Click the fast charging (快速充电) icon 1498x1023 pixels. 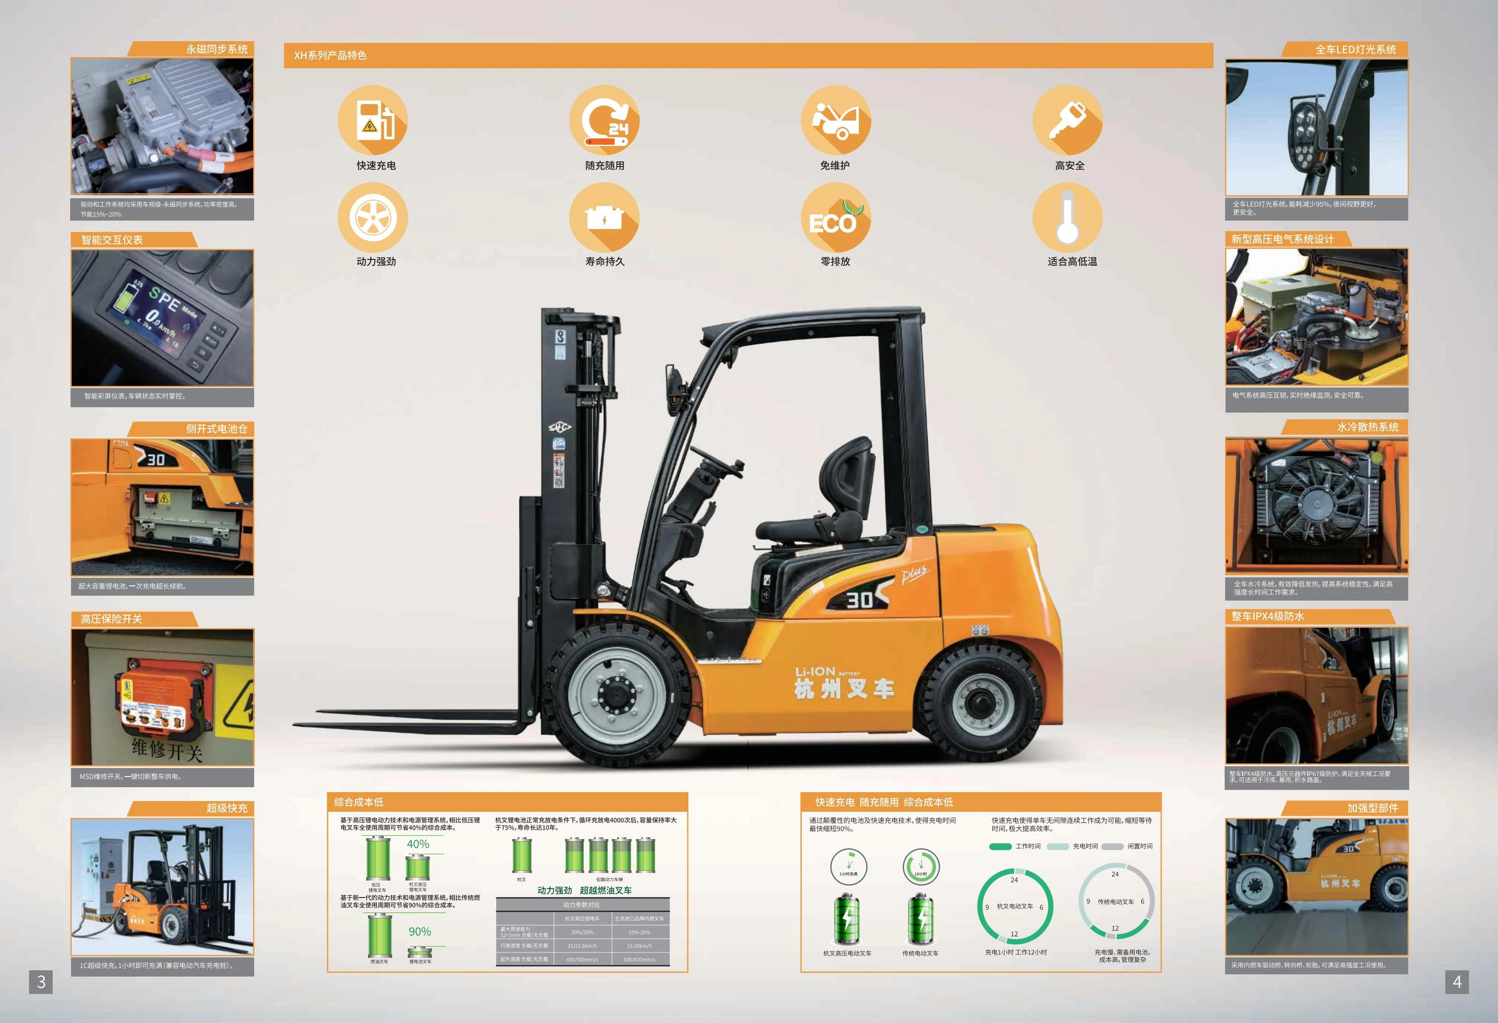click(x=372, y=120)
